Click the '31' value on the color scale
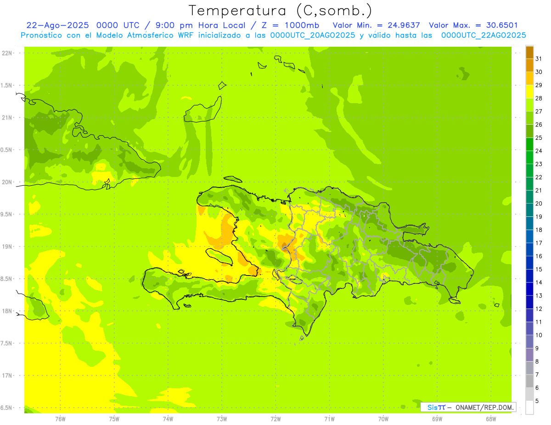The width and height of the screenshot is (551, 425). [539, 59]
